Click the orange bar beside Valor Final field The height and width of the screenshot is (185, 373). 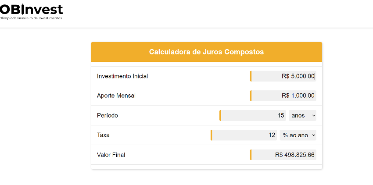(251, 155)
